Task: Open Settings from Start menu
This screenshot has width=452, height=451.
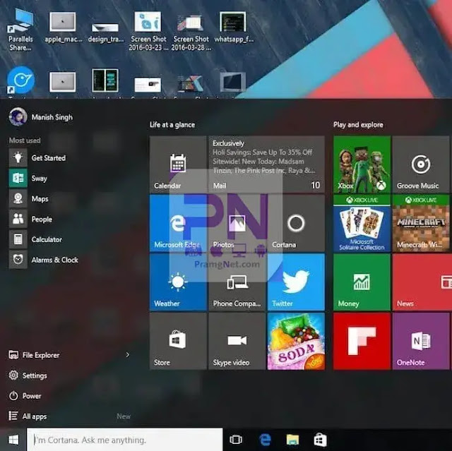Action: point(28,375)
